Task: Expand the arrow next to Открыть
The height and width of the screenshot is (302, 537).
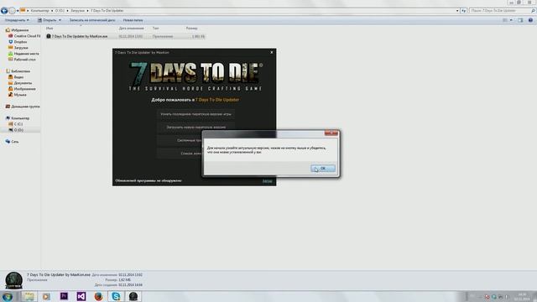Action: 60,20
